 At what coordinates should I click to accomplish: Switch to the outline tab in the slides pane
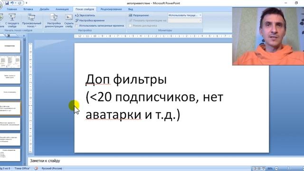pos(9,36)
